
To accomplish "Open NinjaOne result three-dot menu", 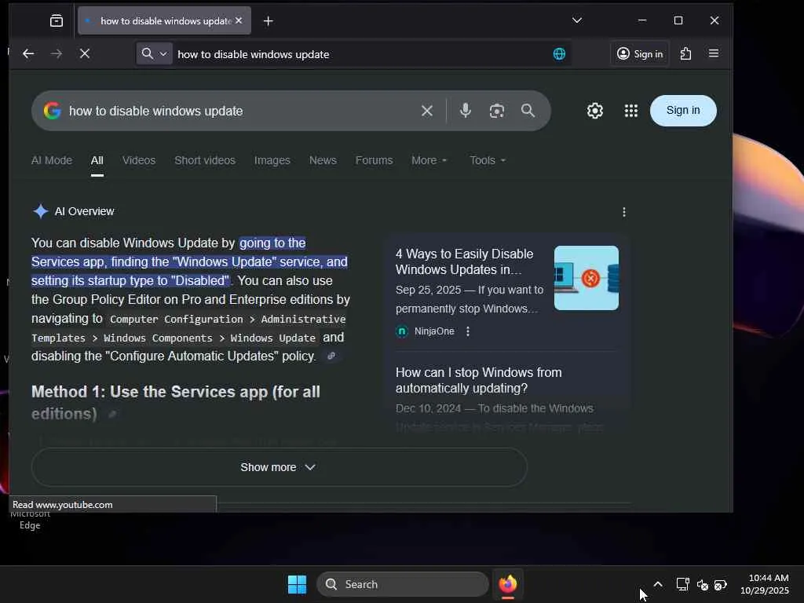I will 468,331.
